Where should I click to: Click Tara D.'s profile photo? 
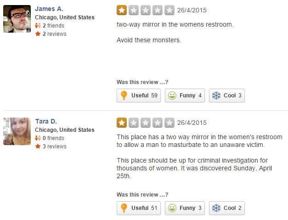tap(17, 131)
